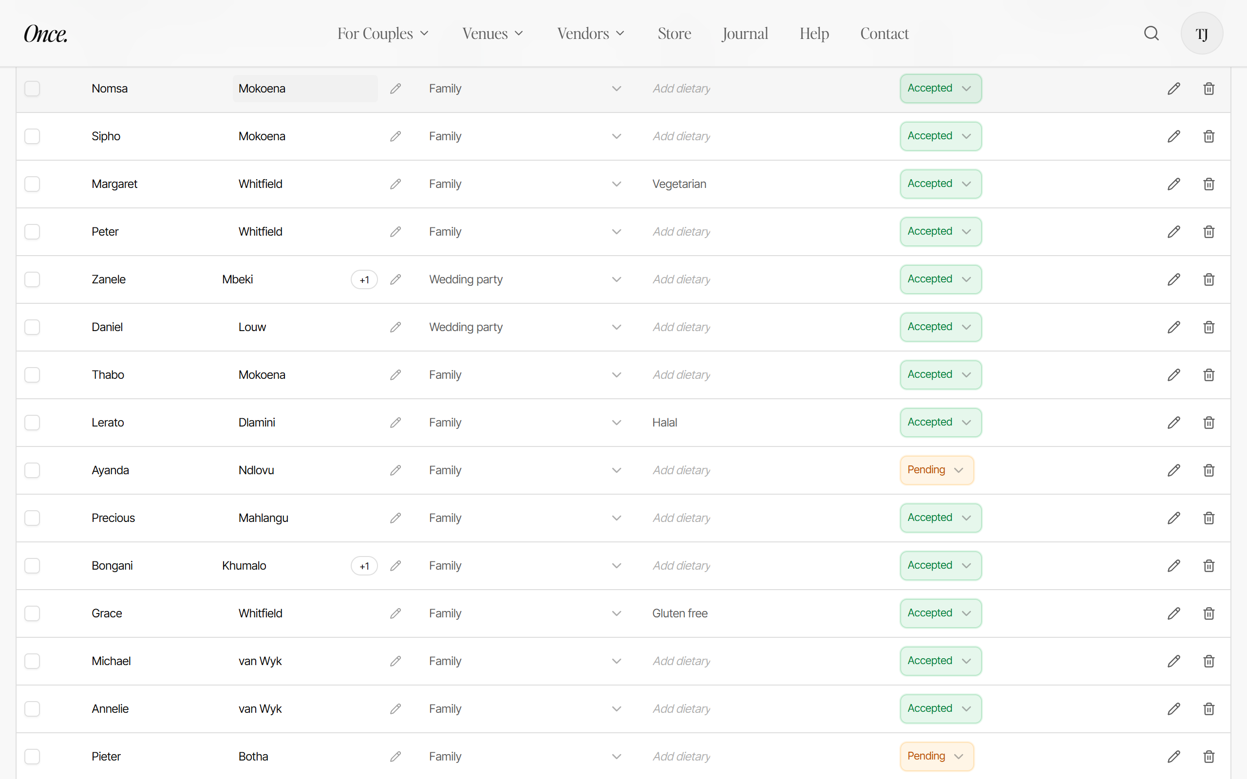Viewport: 1247px width, 779px height.
Task: Edit Daniel Louw's row with far-right pencil
Action: pos(1174,327)
